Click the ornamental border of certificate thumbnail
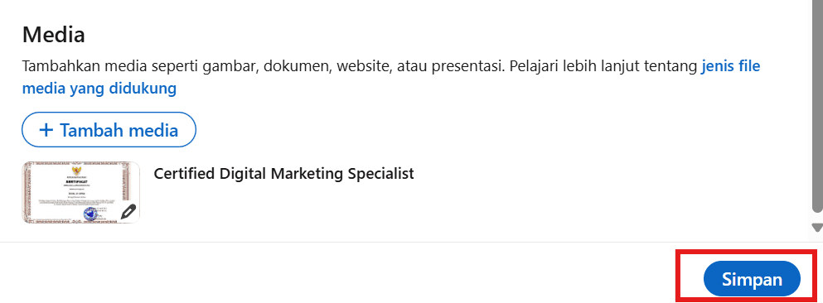The image size is (823, 303). point(80,164)
